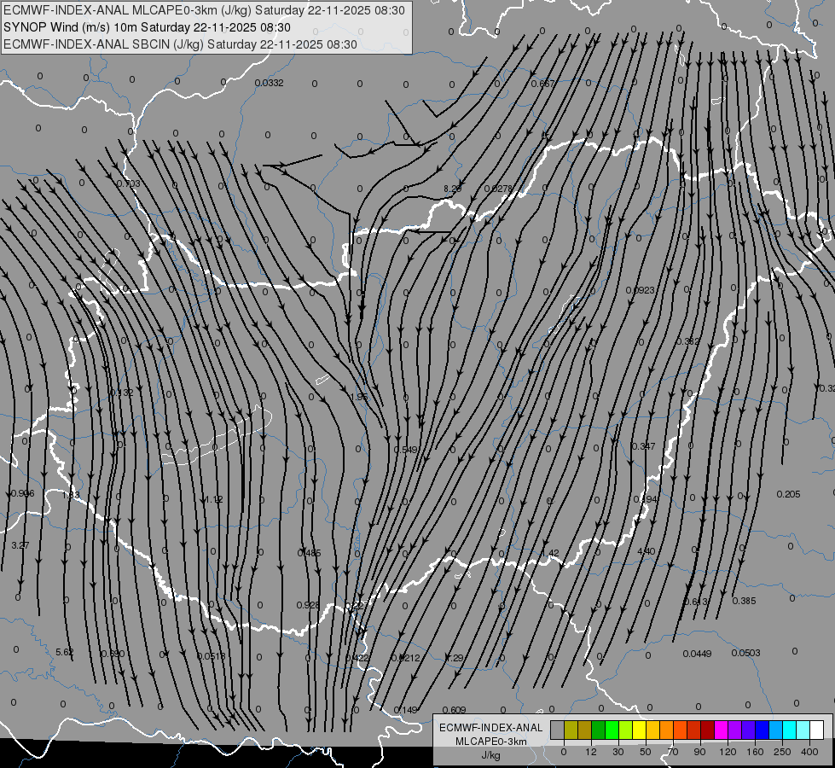835x768 pixels.
Task: Click the white legend swatch
Action: (816, 730)
